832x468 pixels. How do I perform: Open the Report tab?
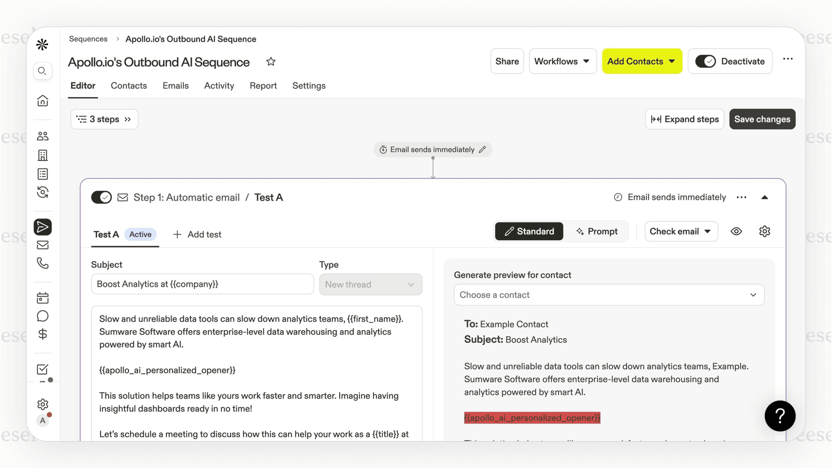click(x=263, y=86)
